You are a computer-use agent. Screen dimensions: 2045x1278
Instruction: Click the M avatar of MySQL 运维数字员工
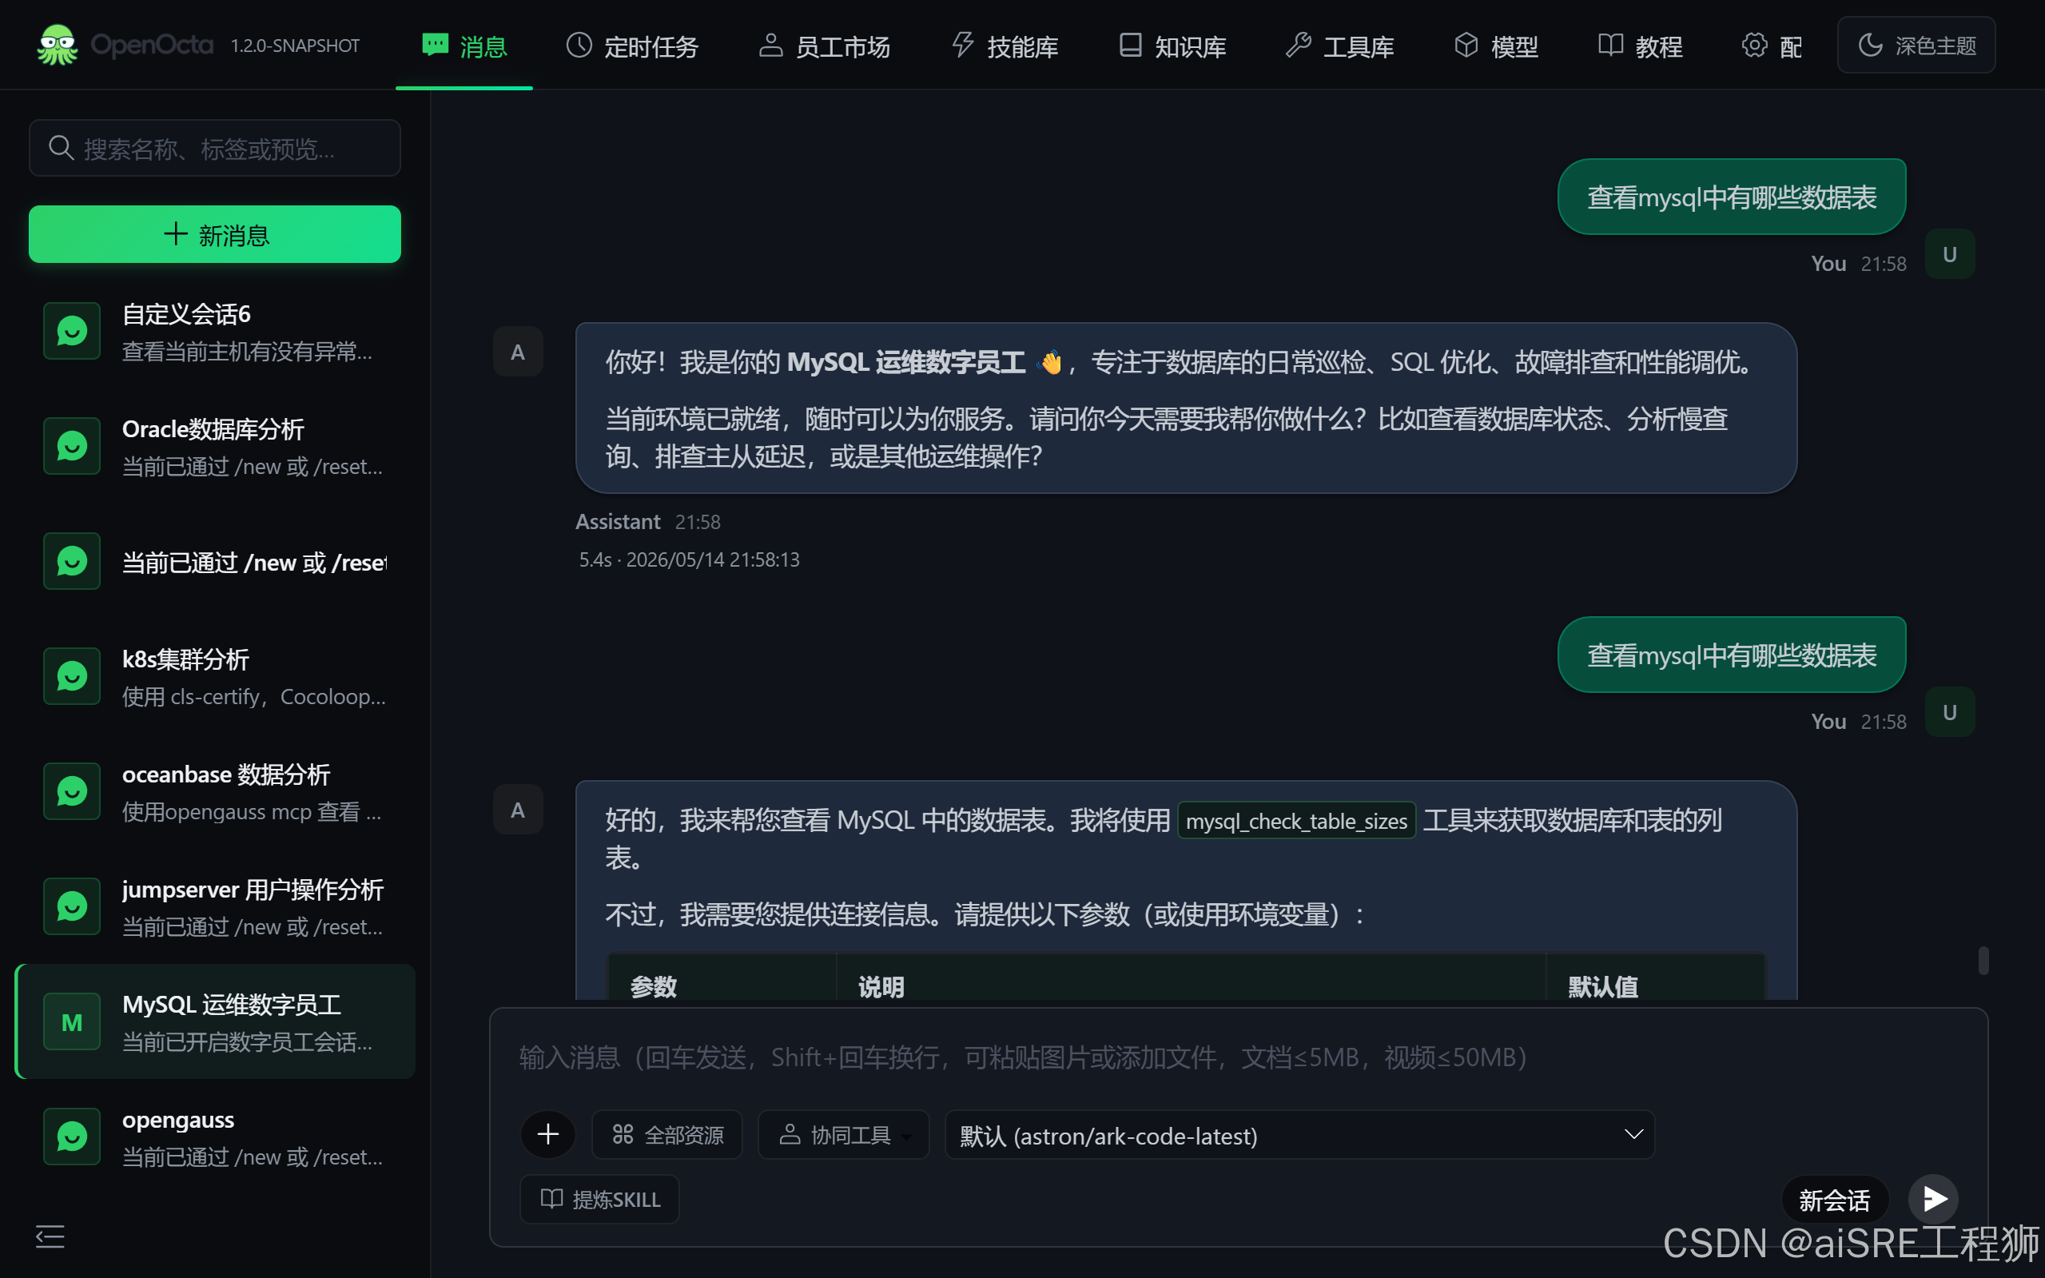pos(72,1022)
